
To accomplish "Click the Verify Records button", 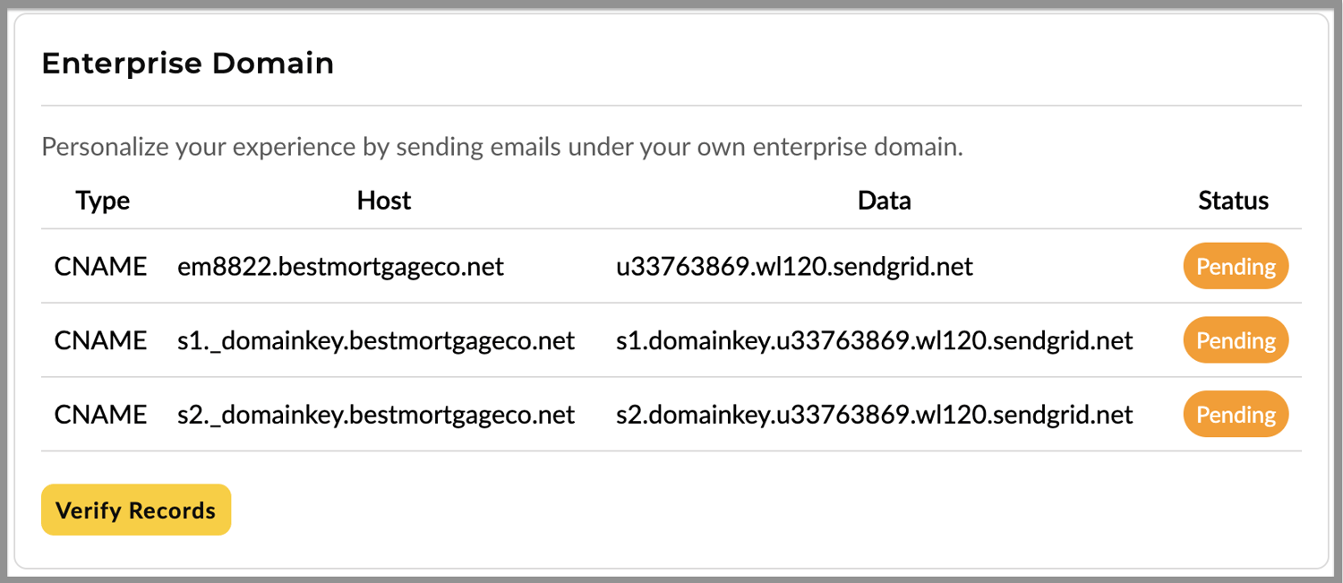I will (x=135, y=510).
